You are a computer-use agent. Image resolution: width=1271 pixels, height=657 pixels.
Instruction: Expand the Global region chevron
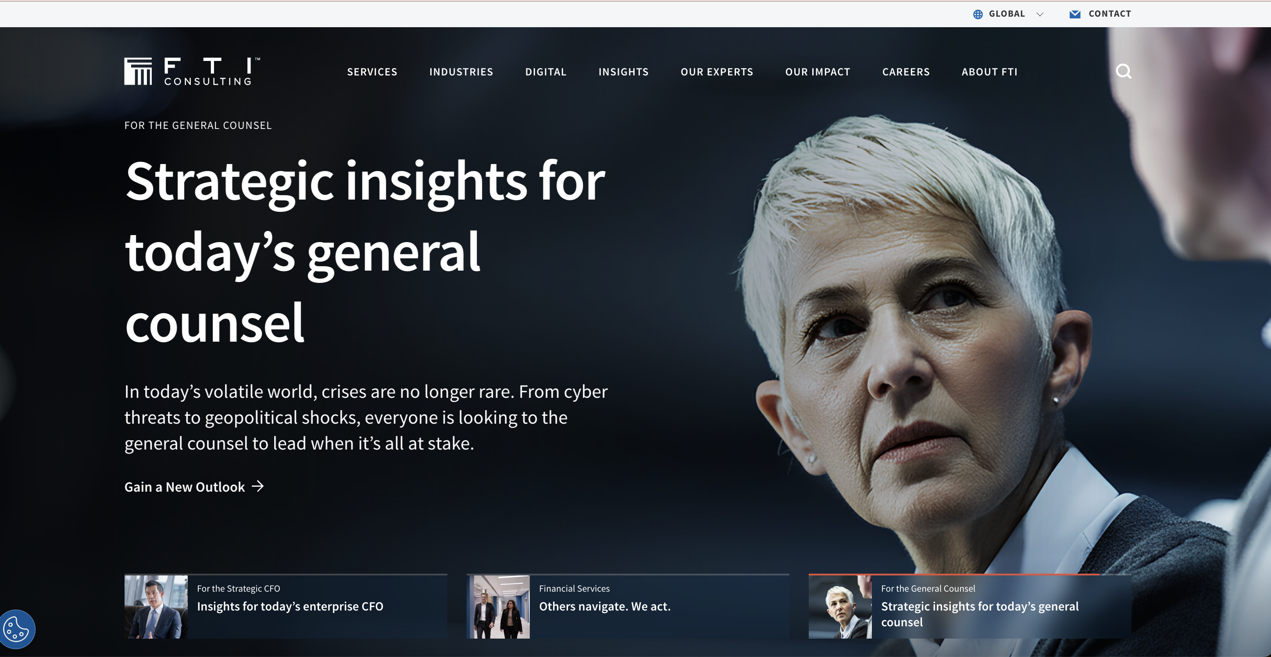(1040, 14)
